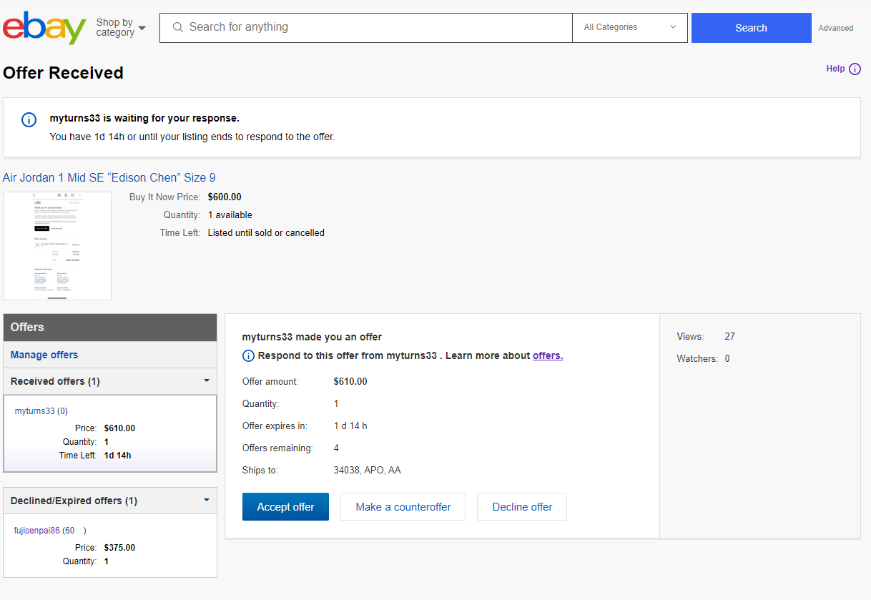Click info icon next to Respond to this offer
Image resolution: width=871 pixels, height=600 pixels.
(x=248, y=355)
